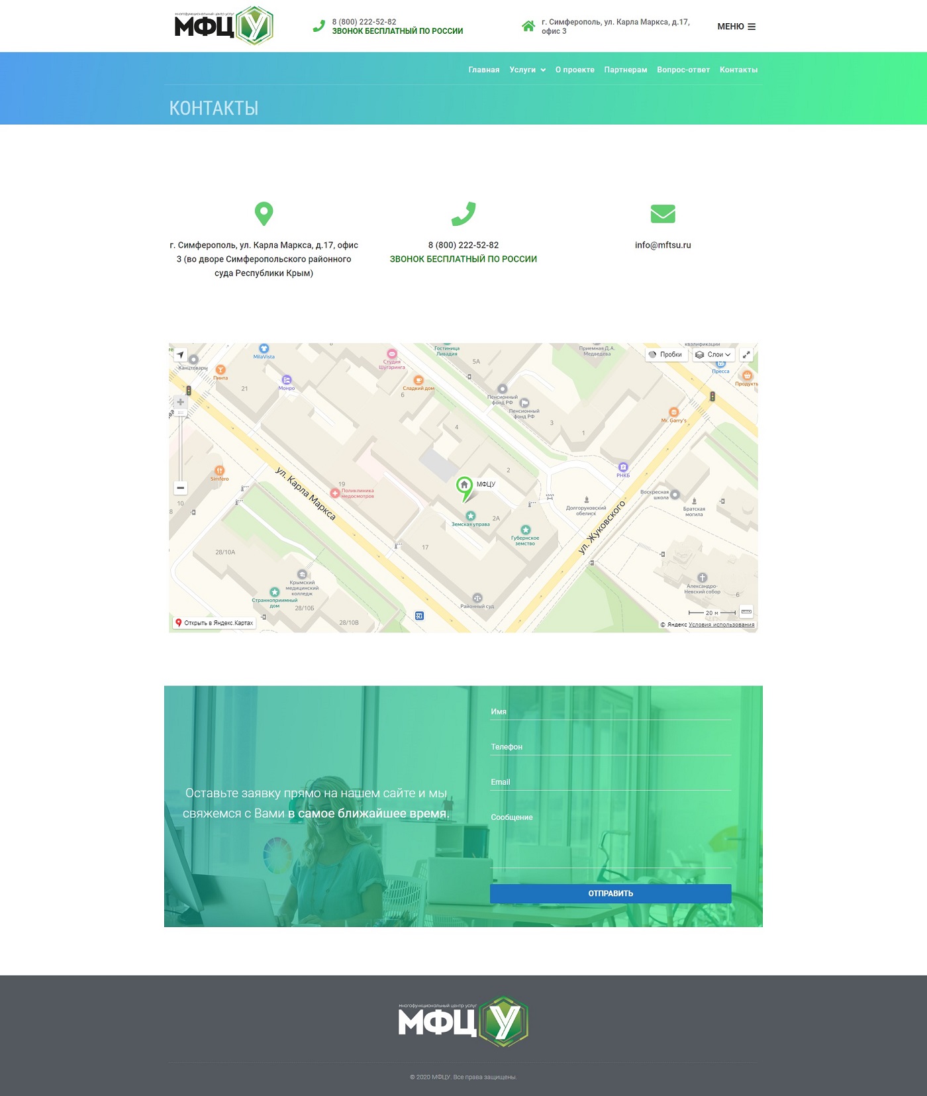Screen dimensions: 927x1096
Task: Select the Монро hotel marker on map
Action: (x=287, y=379)
